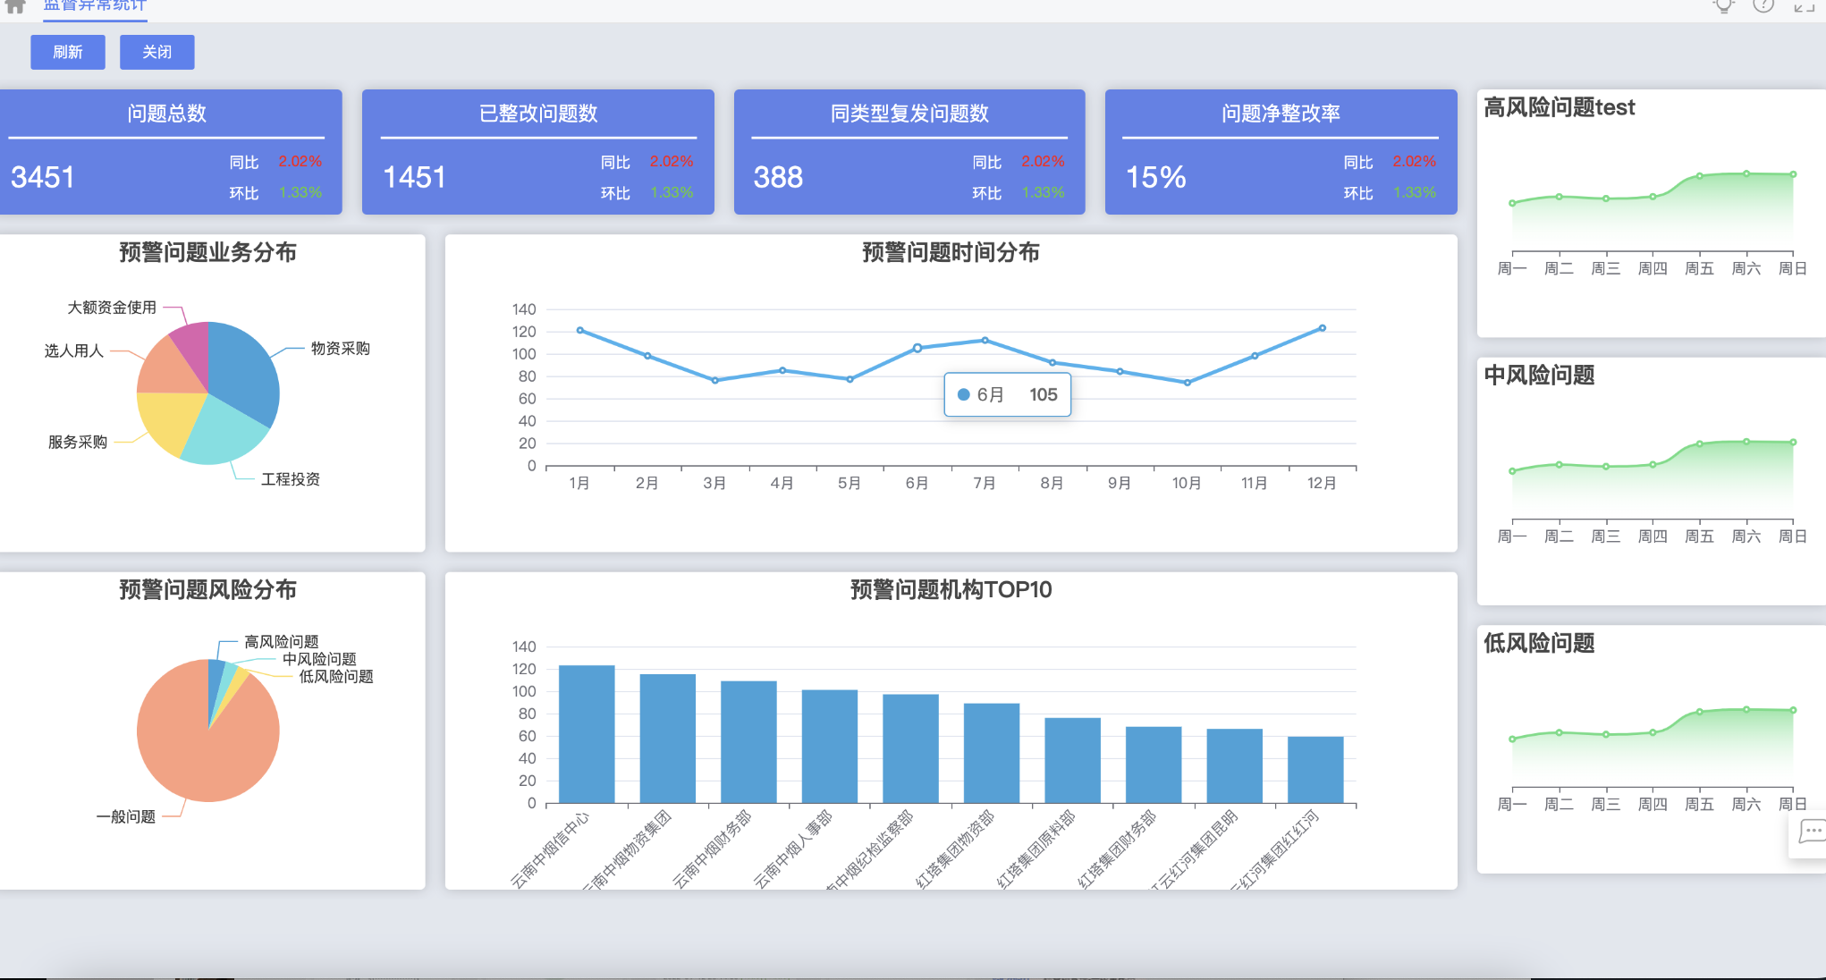
Task: Click the 问题总数 card title
Action: 166,114
